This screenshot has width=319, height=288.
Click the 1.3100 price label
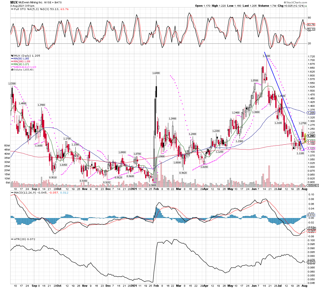coord(278,123)
